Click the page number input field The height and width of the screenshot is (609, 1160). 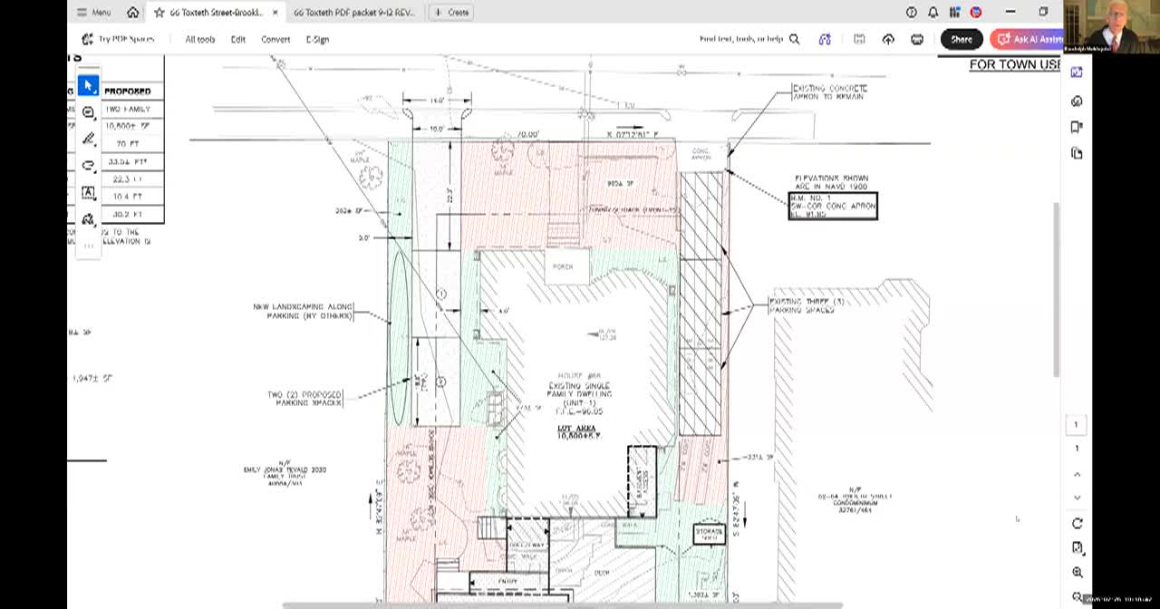[1077, 424]
